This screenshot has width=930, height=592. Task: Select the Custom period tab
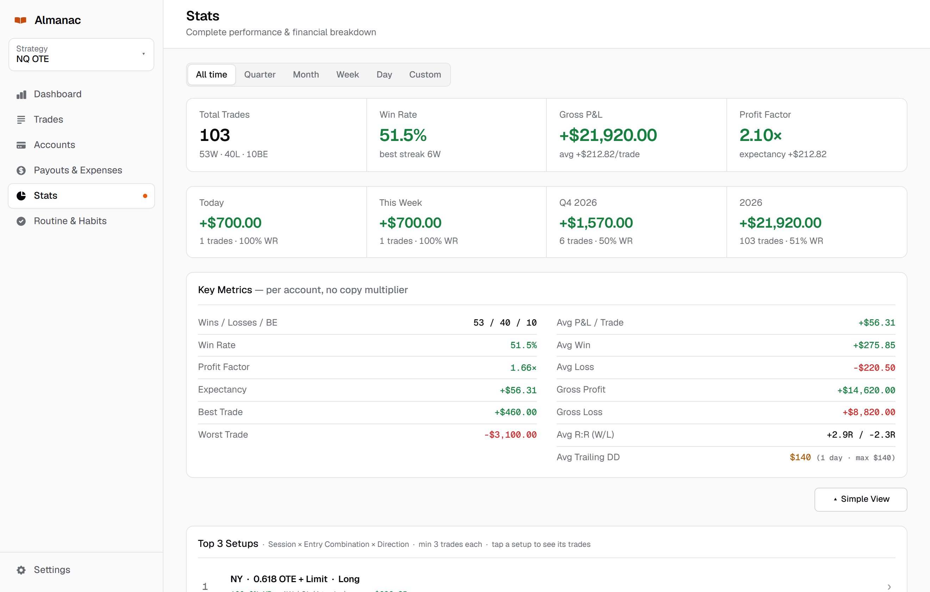[x=425, y=75]
